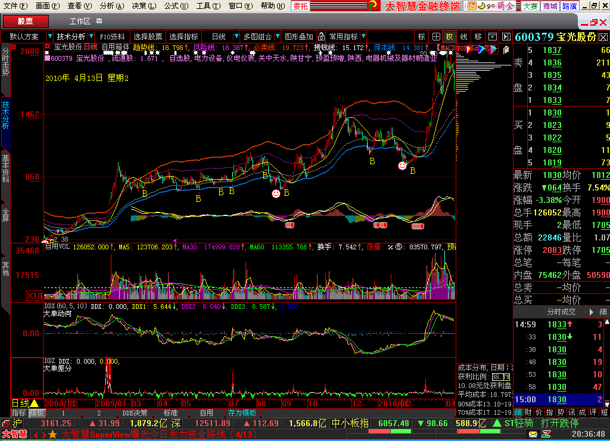The height and width of the screenshot is (441, 610).
Task: Select the 模板 bottom tab
Action: [36, 412]
